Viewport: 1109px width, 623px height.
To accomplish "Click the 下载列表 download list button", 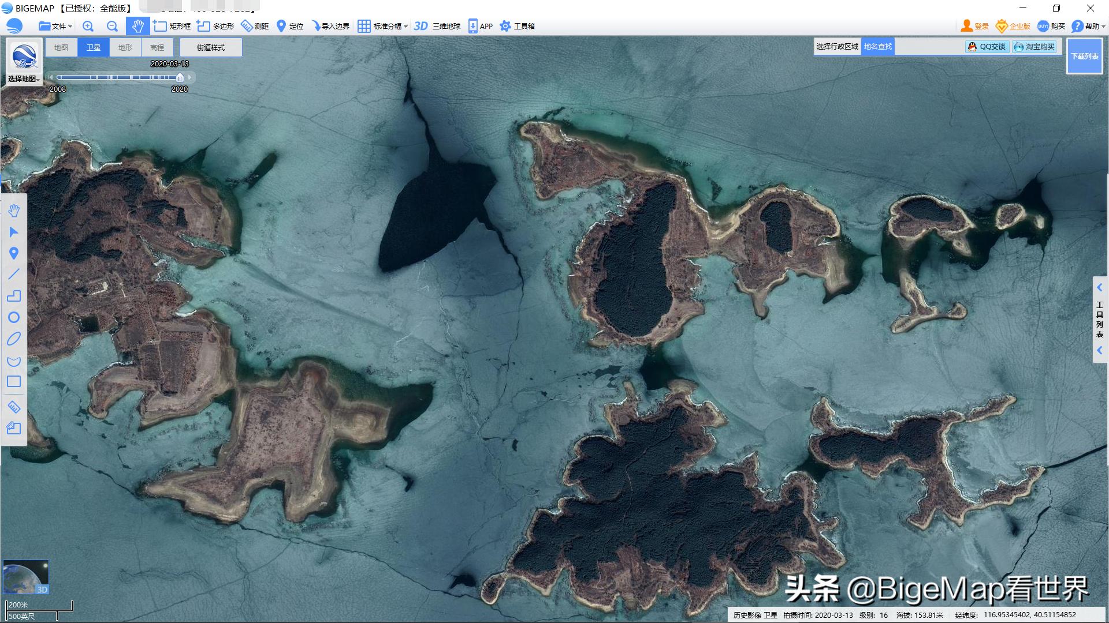I will tap(1085, 58).
